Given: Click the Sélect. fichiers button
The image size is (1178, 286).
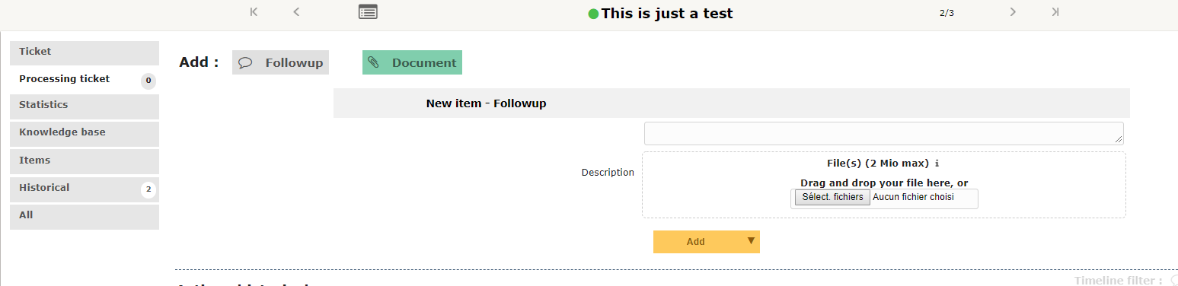Looking at the screenshot, I should tap(832, 197).
